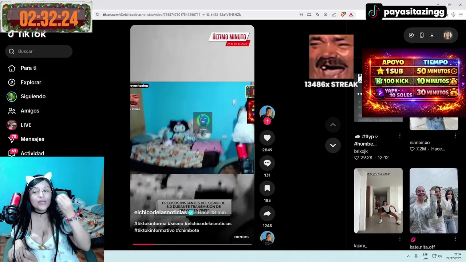Click TikTok logo in sidebar
Viewport: 466px width, 262px height.
click(x=27, y=35)
